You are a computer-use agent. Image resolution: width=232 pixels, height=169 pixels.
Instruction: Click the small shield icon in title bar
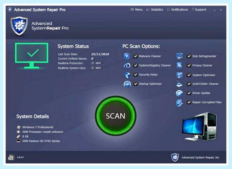10,10
